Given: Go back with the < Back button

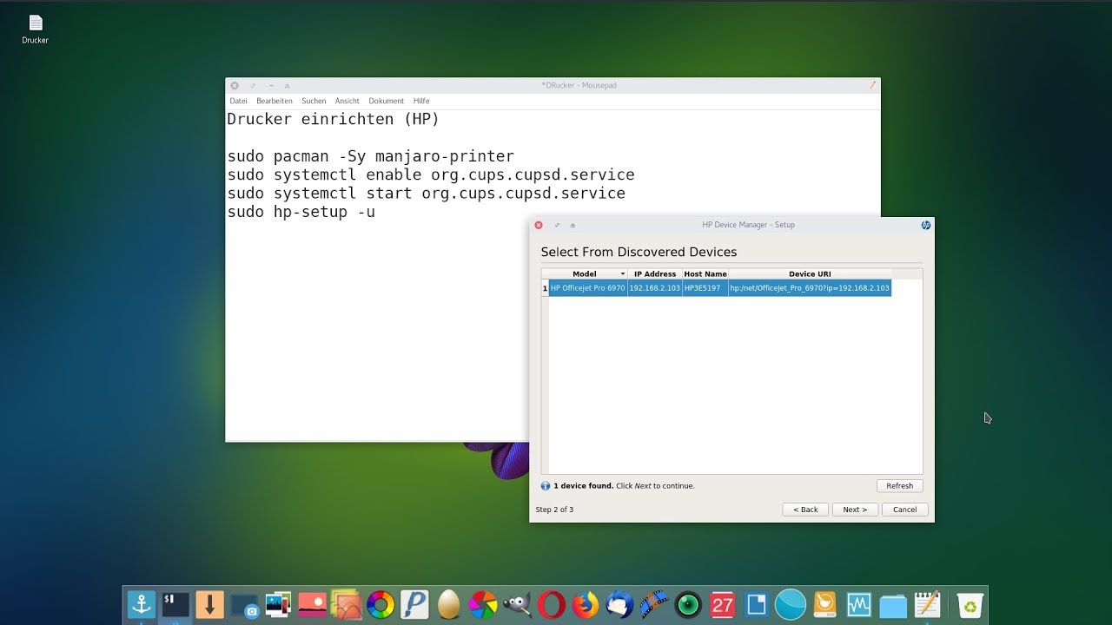Looking at the screenshot, I should [x=805, y=510].
